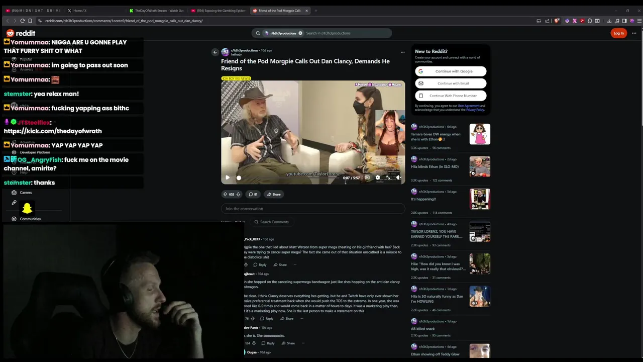This screenshot has height=362, width=643.
Task: Remove the r/h3h3productions search filter chip
Action: coord(300,33)
